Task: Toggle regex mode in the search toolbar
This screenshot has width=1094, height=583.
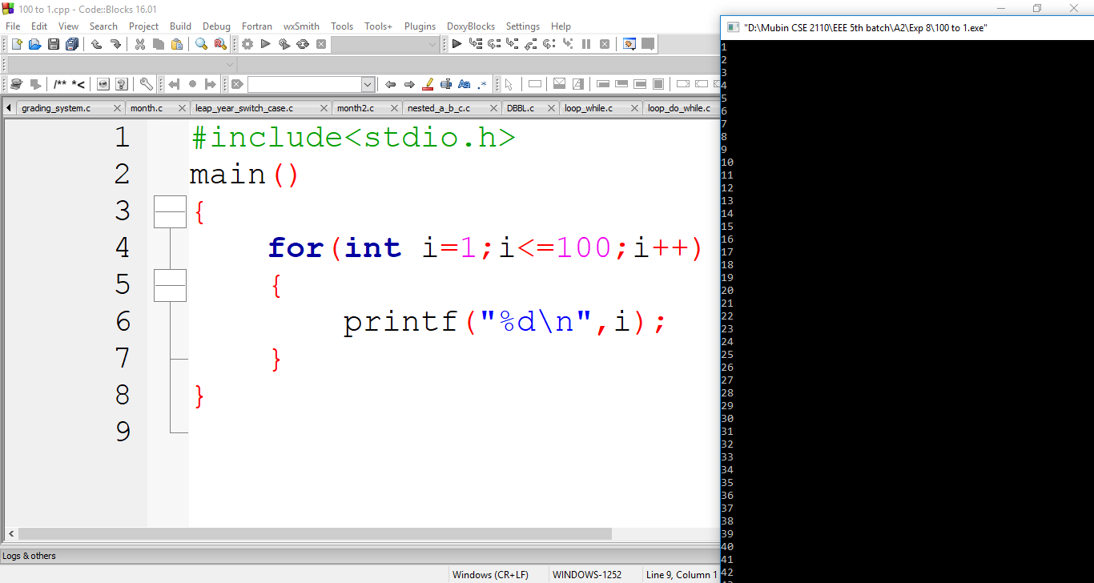Action: point(482,83)
